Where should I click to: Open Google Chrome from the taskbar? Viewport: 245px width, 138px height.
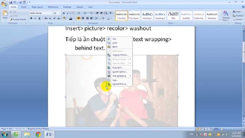(x=38, y=134)
